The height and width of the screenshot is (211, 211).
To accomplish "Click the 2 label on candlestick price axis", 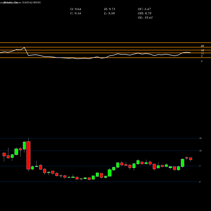I will point(200,182).
